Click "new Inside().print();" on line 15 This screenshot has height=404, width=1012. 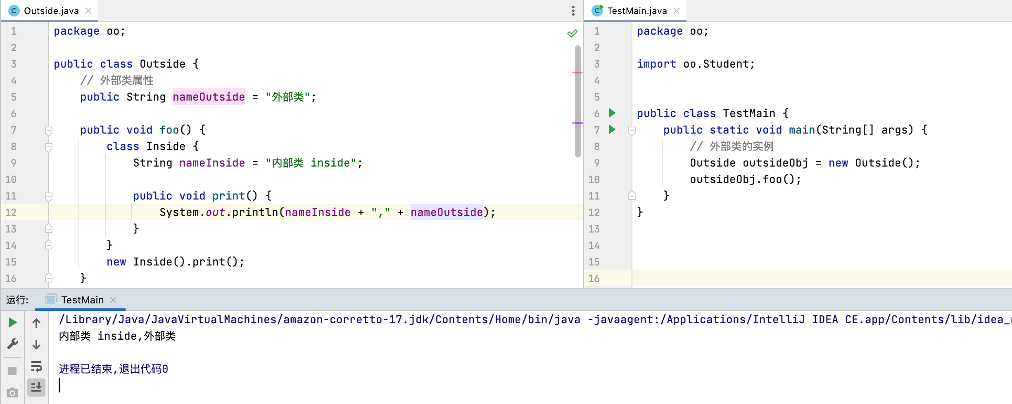(176, 262)
